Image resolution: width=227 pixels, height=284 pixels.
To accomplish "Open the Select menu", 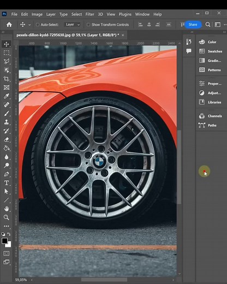I will 76,14.
